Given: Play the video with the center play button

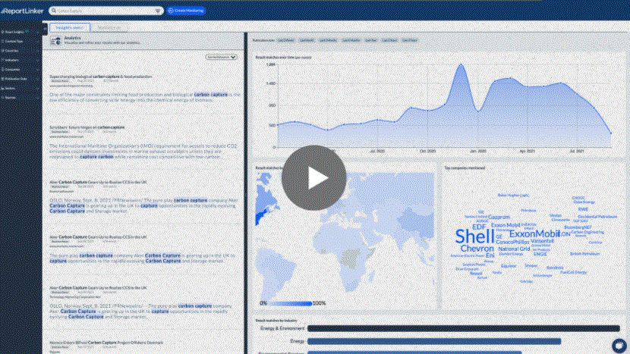Looking at the screenshot, I should click(x=314, y=177).
